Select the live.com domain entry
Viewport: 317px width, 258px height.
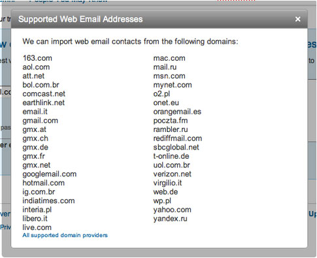(x=37, y=227)
